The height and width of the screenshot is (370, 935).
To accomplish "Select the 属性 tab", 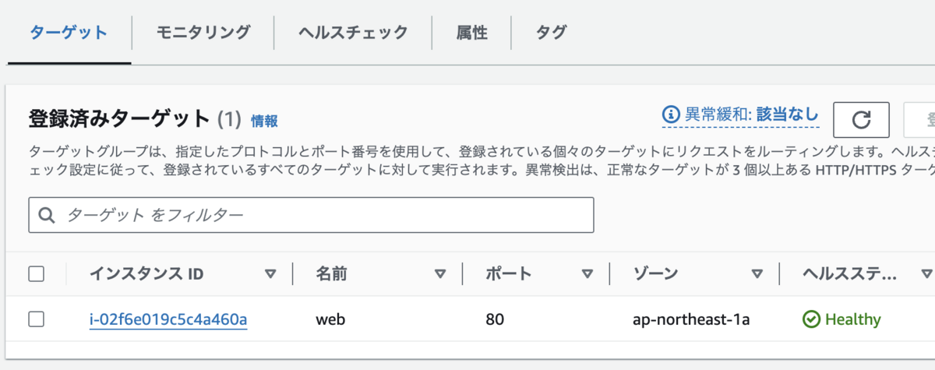I will click(x=471, y=32).
